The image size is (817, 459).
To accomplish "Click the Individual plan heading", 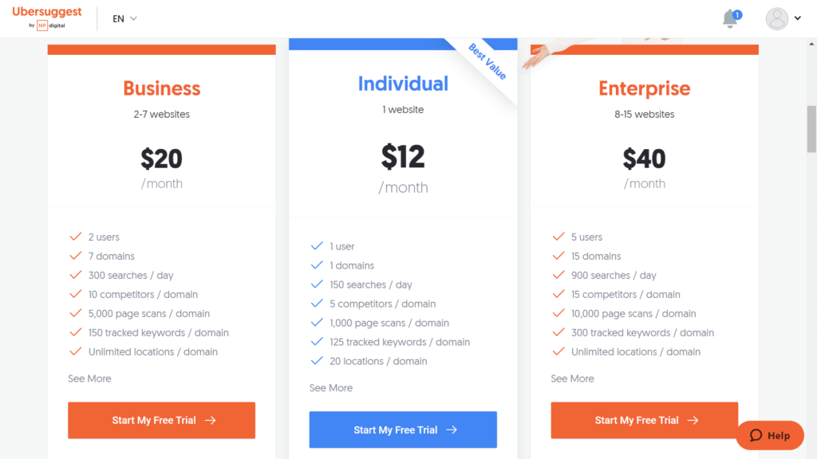I will point(403,84).
